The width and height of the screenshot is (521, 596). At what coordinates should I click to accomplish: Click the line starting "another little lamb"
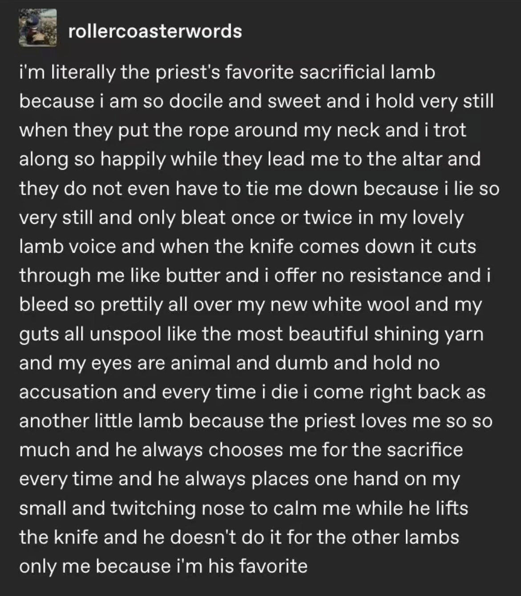[255, 421]
